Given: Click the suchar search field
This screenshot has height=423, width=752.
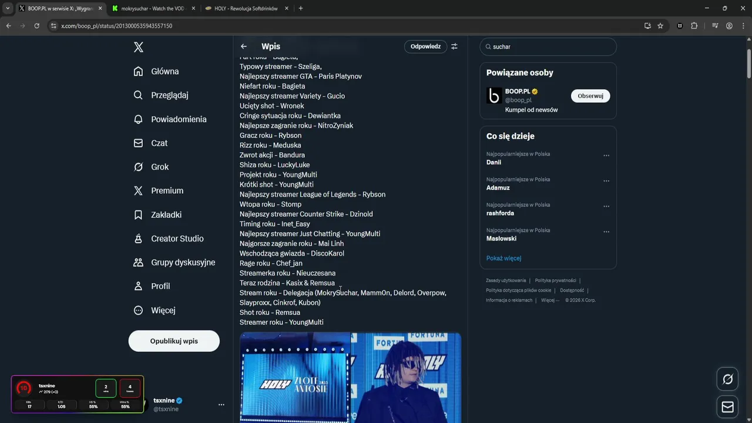Looking at the screenshot, I should (548, 47).
